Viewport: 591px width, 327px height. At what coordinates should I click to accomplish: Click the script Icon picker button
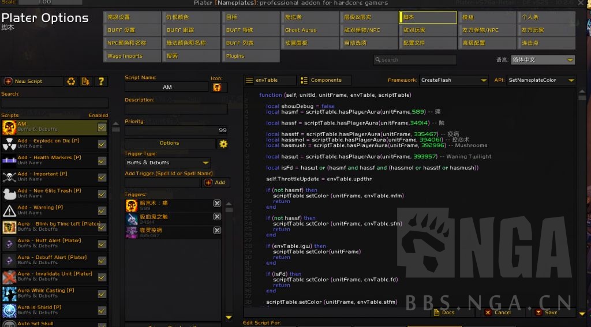pos(217,87)
